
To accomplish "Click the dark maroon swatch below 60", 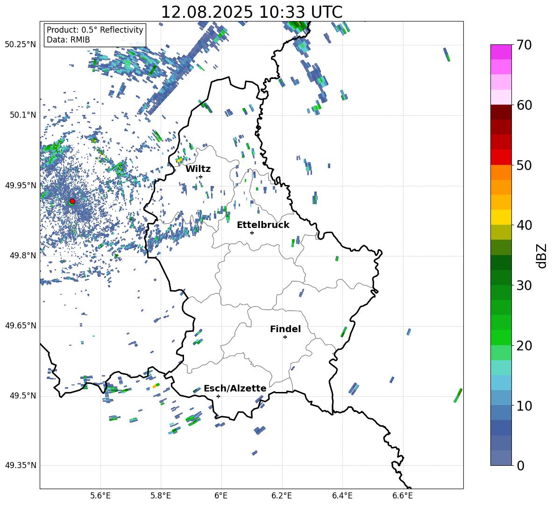I will pos(501,112).
